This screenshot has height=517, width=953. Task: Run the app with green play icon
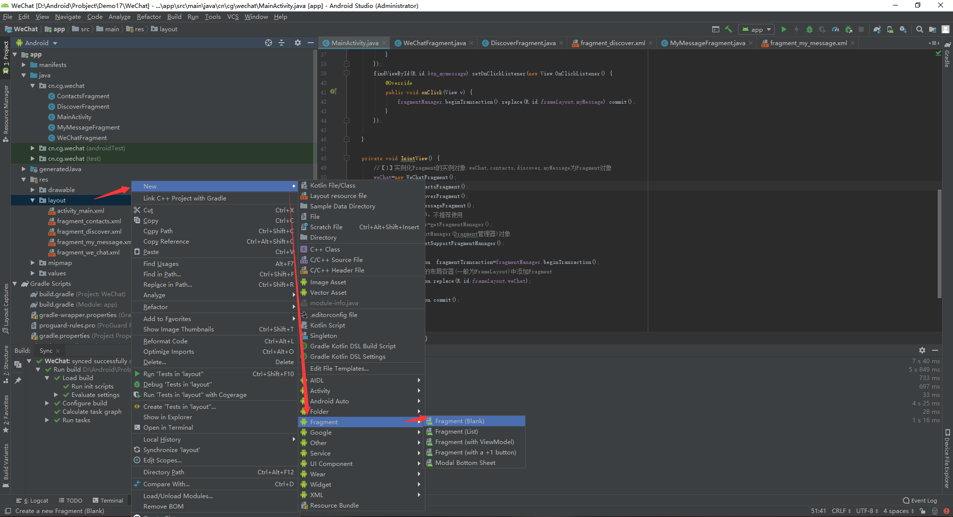(x=784, y=29)
